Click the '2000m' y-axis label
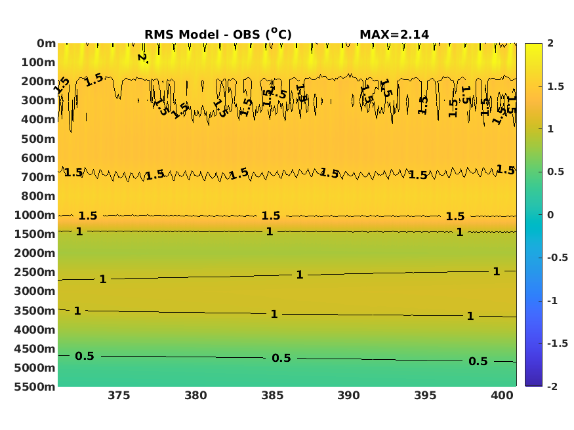This screenshot has width=574, height=430. tap(35, 253)
